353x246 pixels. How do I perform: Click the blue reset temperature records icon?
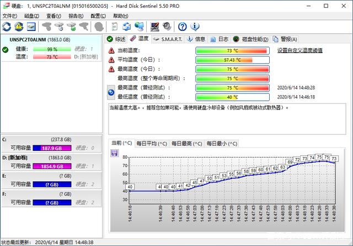(111, 92)
